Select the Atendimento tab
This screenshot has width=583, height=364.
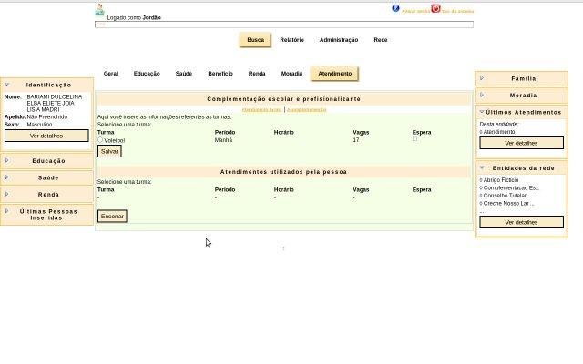coord(334,74)
